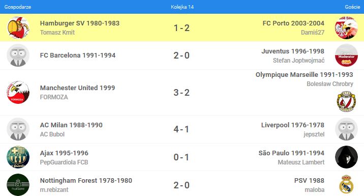
Task: Open the FC Porto 2003-2004 team link
Action: pyautogui.click(x=293, y=23)
